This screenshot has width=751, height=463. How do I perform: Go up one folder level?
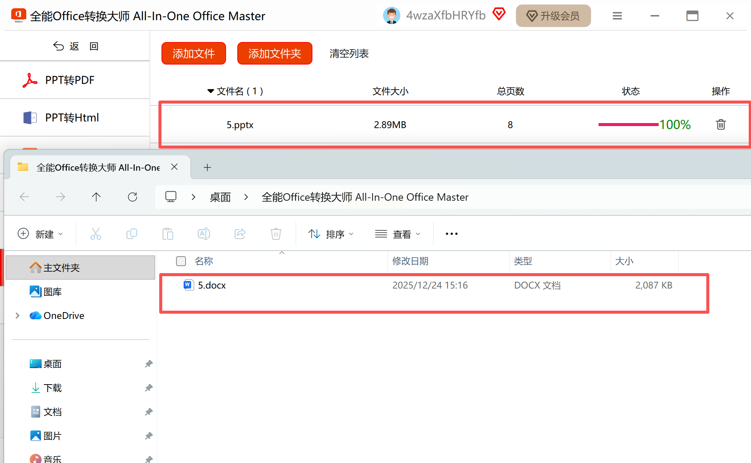click(x=96, y=197)
